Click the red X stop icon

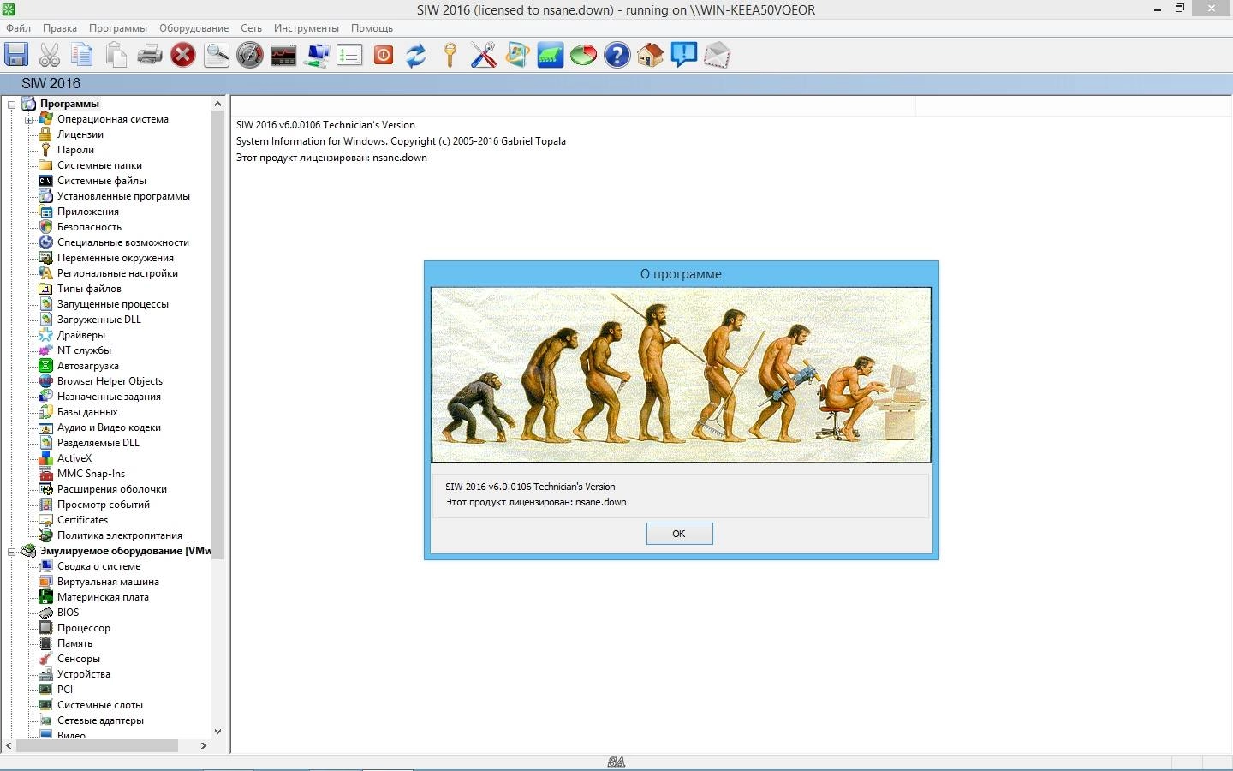pyautogui.click(x=182, y=56)
